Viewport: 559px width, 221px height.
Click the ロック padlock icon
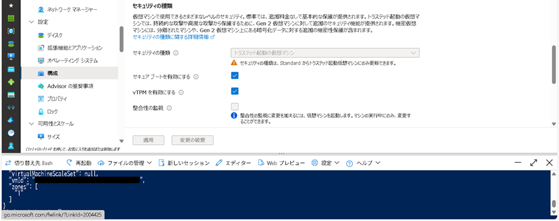[x=41, y=111]
